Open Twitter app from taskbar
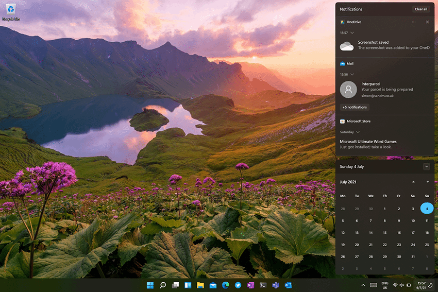This screenshot has width=438, height=292. pos(238,285)
